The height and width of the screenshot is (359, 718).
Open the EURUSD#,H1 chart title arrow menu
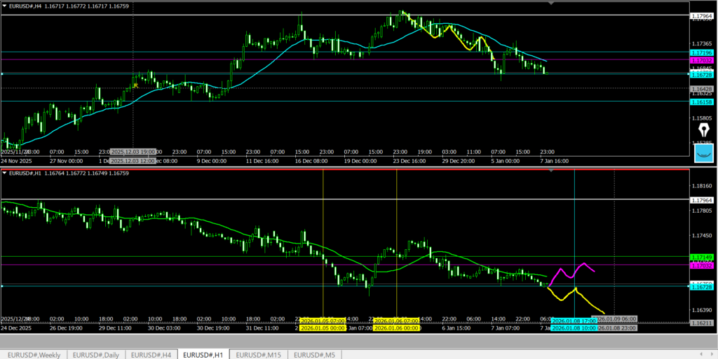click(x=5, y=173)
